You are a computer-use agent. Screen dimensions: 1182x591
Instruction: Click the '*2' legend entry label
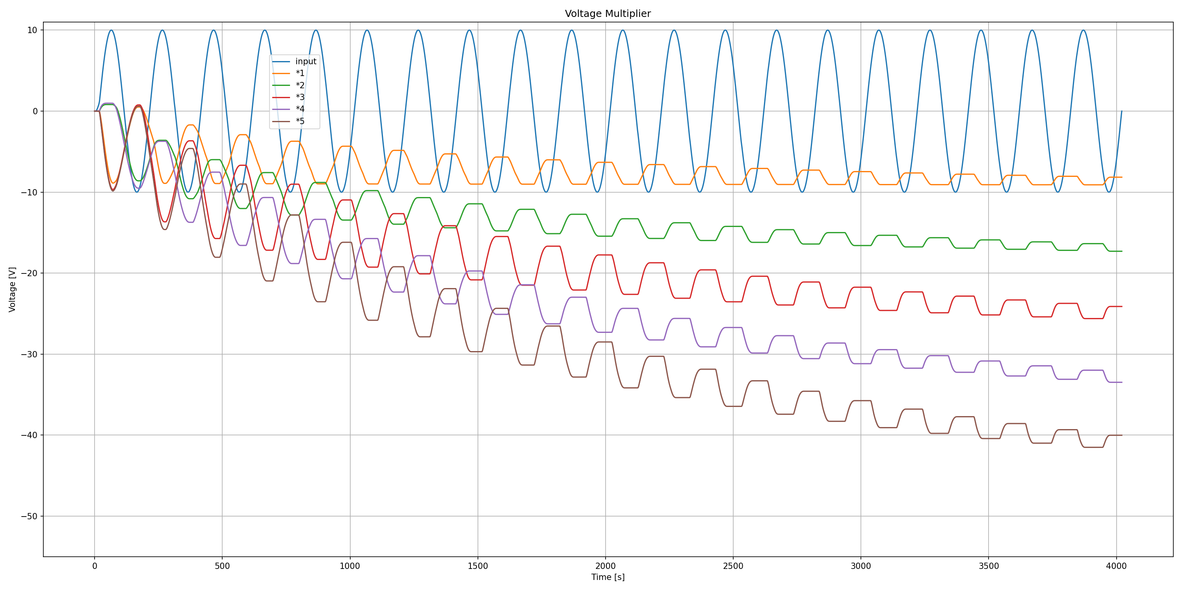click(x=300, y=85)
